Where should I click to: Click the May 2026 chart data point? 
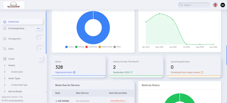159,14
